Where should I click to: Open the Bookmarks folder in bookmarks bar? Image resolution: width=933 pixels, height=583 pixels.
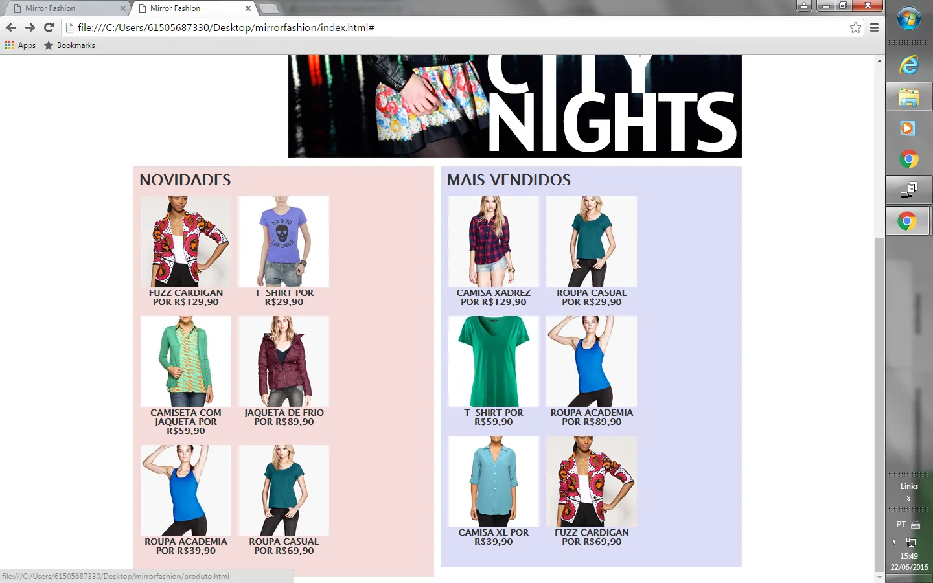(69, 45)
